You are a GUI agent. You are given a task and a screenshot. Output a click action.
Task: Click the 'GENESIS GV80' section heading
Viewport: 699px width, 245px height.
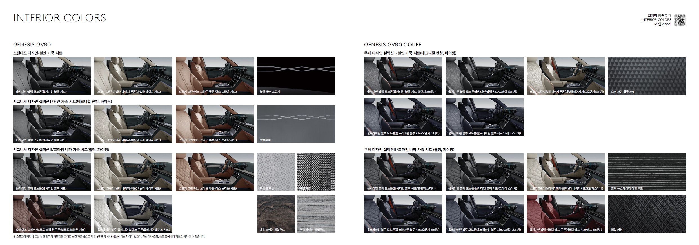point(32,44)
